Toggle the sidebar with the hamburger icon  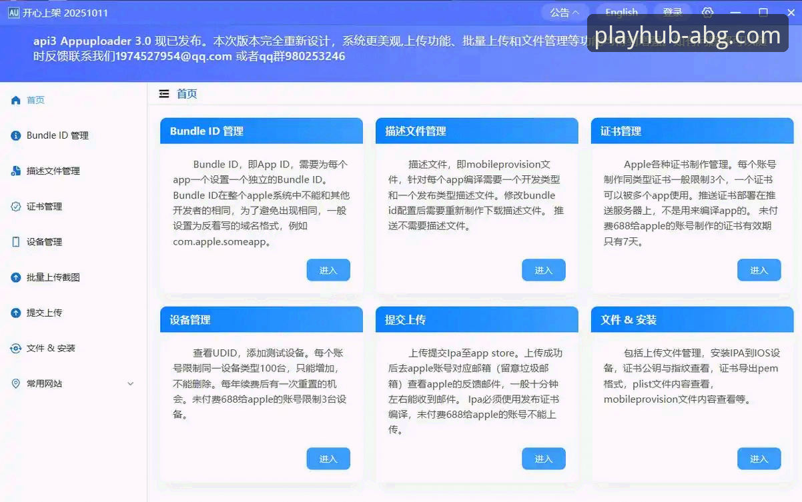tap(164, 93)
